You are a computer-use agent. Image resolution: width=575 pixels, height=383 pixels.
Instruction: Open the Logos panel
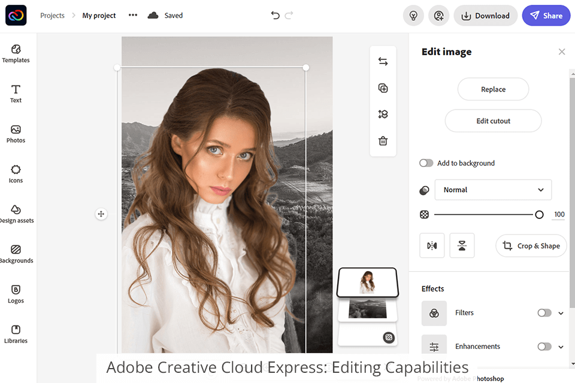16,294
